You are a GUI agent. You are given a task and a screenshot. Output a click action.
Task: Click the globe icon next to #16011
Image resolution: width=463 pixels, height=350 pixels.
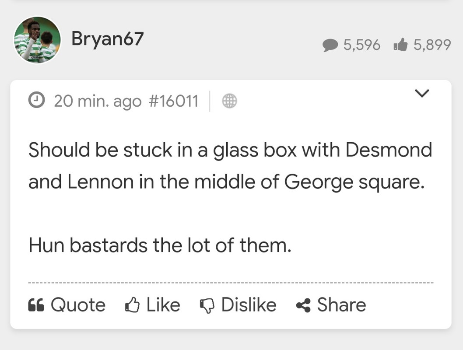tap(229, 101)
